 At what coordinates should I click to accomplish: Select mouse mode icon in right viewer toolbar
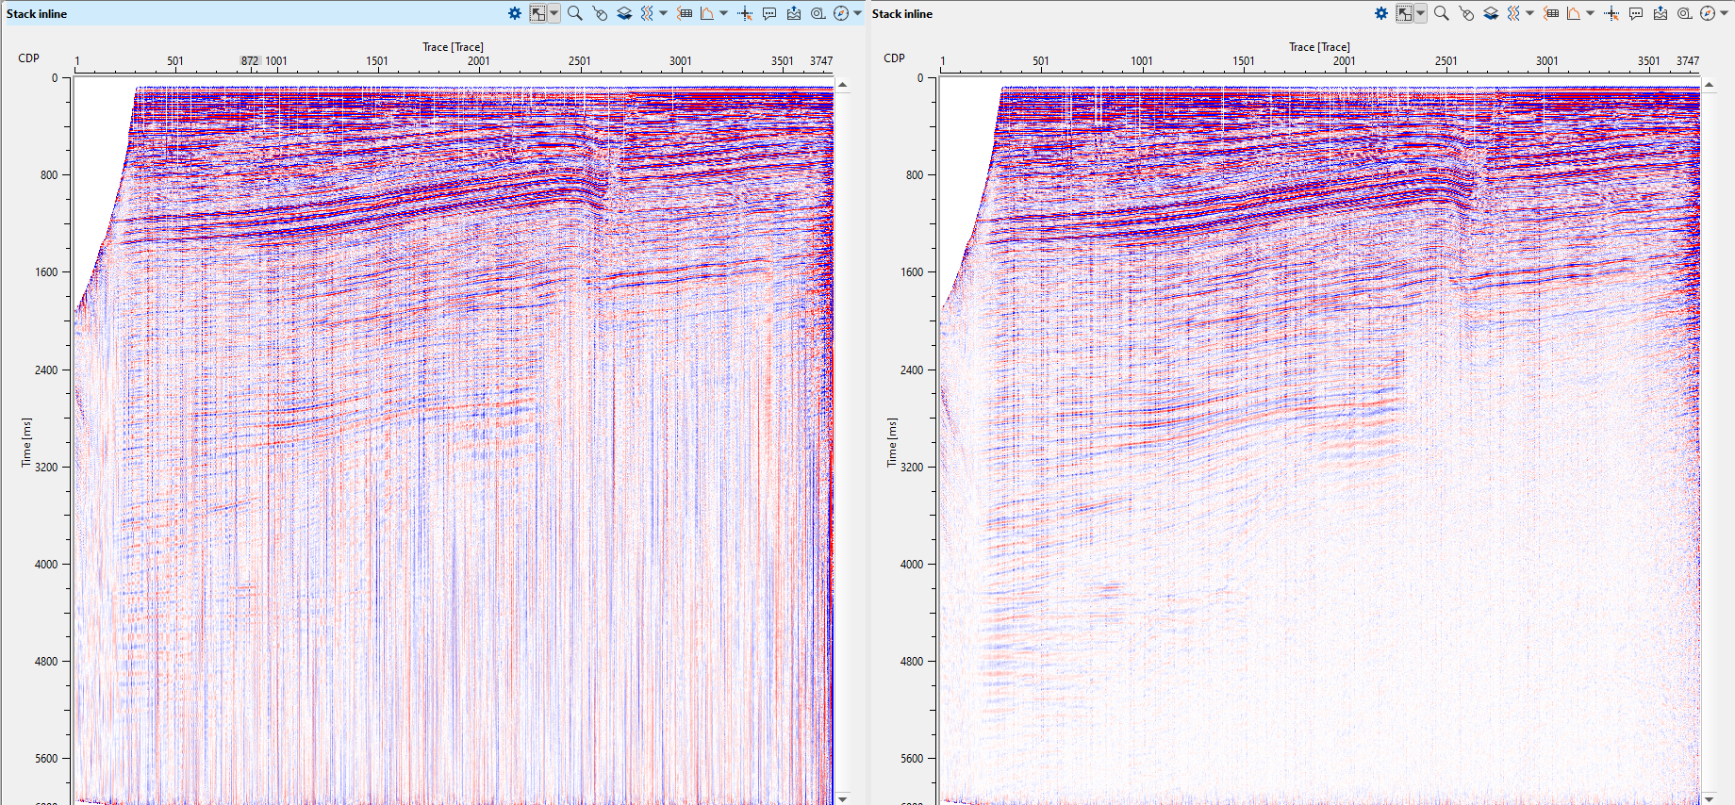[1465, 13]
